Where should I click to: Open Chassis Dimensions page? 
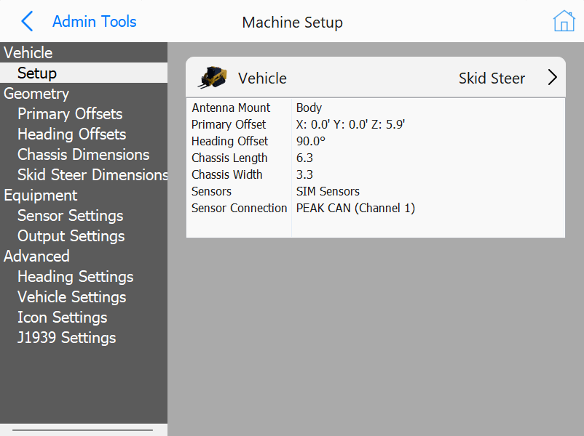[x=84, y=155]
